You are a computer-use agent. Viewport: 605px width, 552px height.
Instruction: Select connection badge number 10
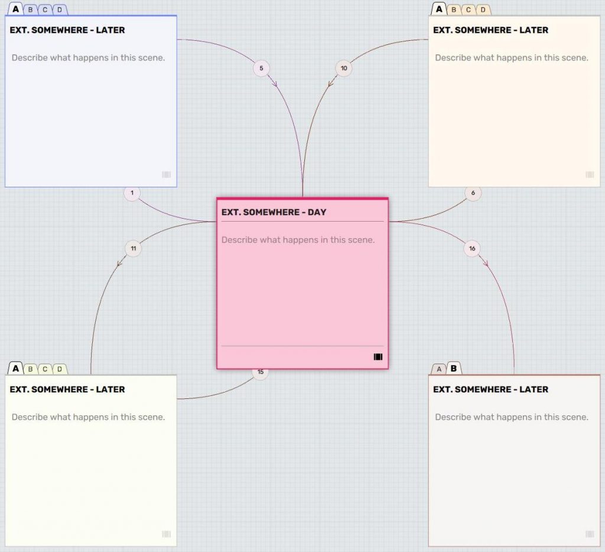[343, 68]
